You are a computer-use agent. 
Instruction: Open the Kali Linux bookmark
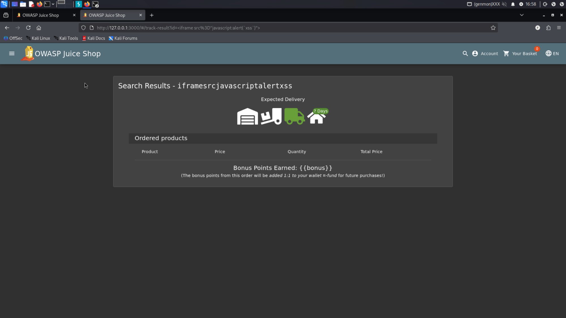38,38
